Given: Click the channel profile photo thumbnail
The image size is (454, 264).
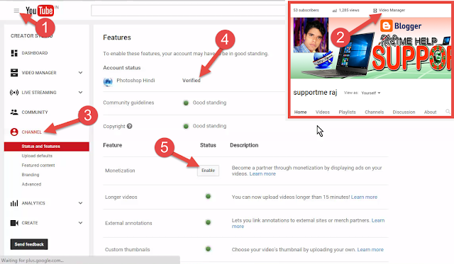Looking at the screenshot, I should pos(311,35).
